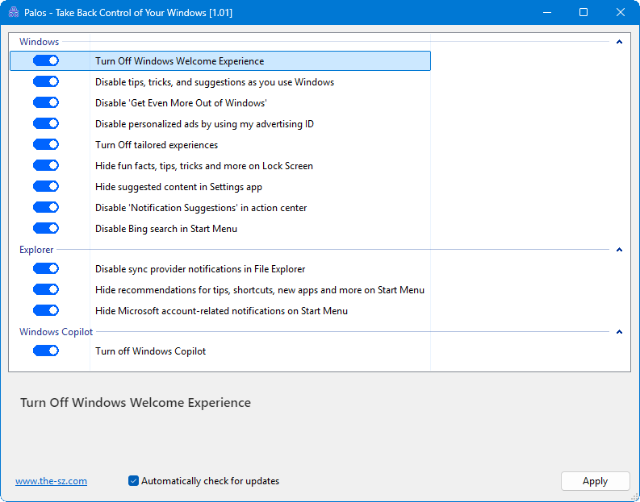Toggle Start Menu recommendations switch
640x502 pixels.
46,289
